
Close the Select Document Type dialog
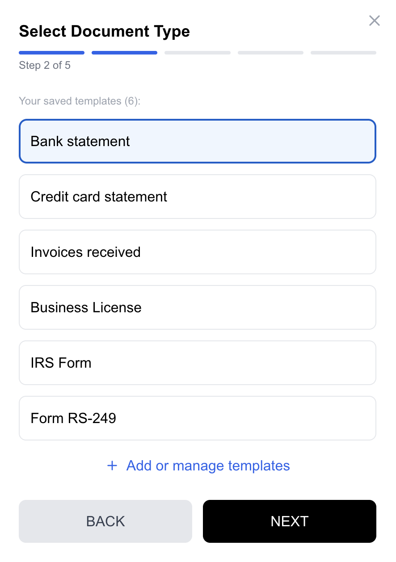[374, 21]
